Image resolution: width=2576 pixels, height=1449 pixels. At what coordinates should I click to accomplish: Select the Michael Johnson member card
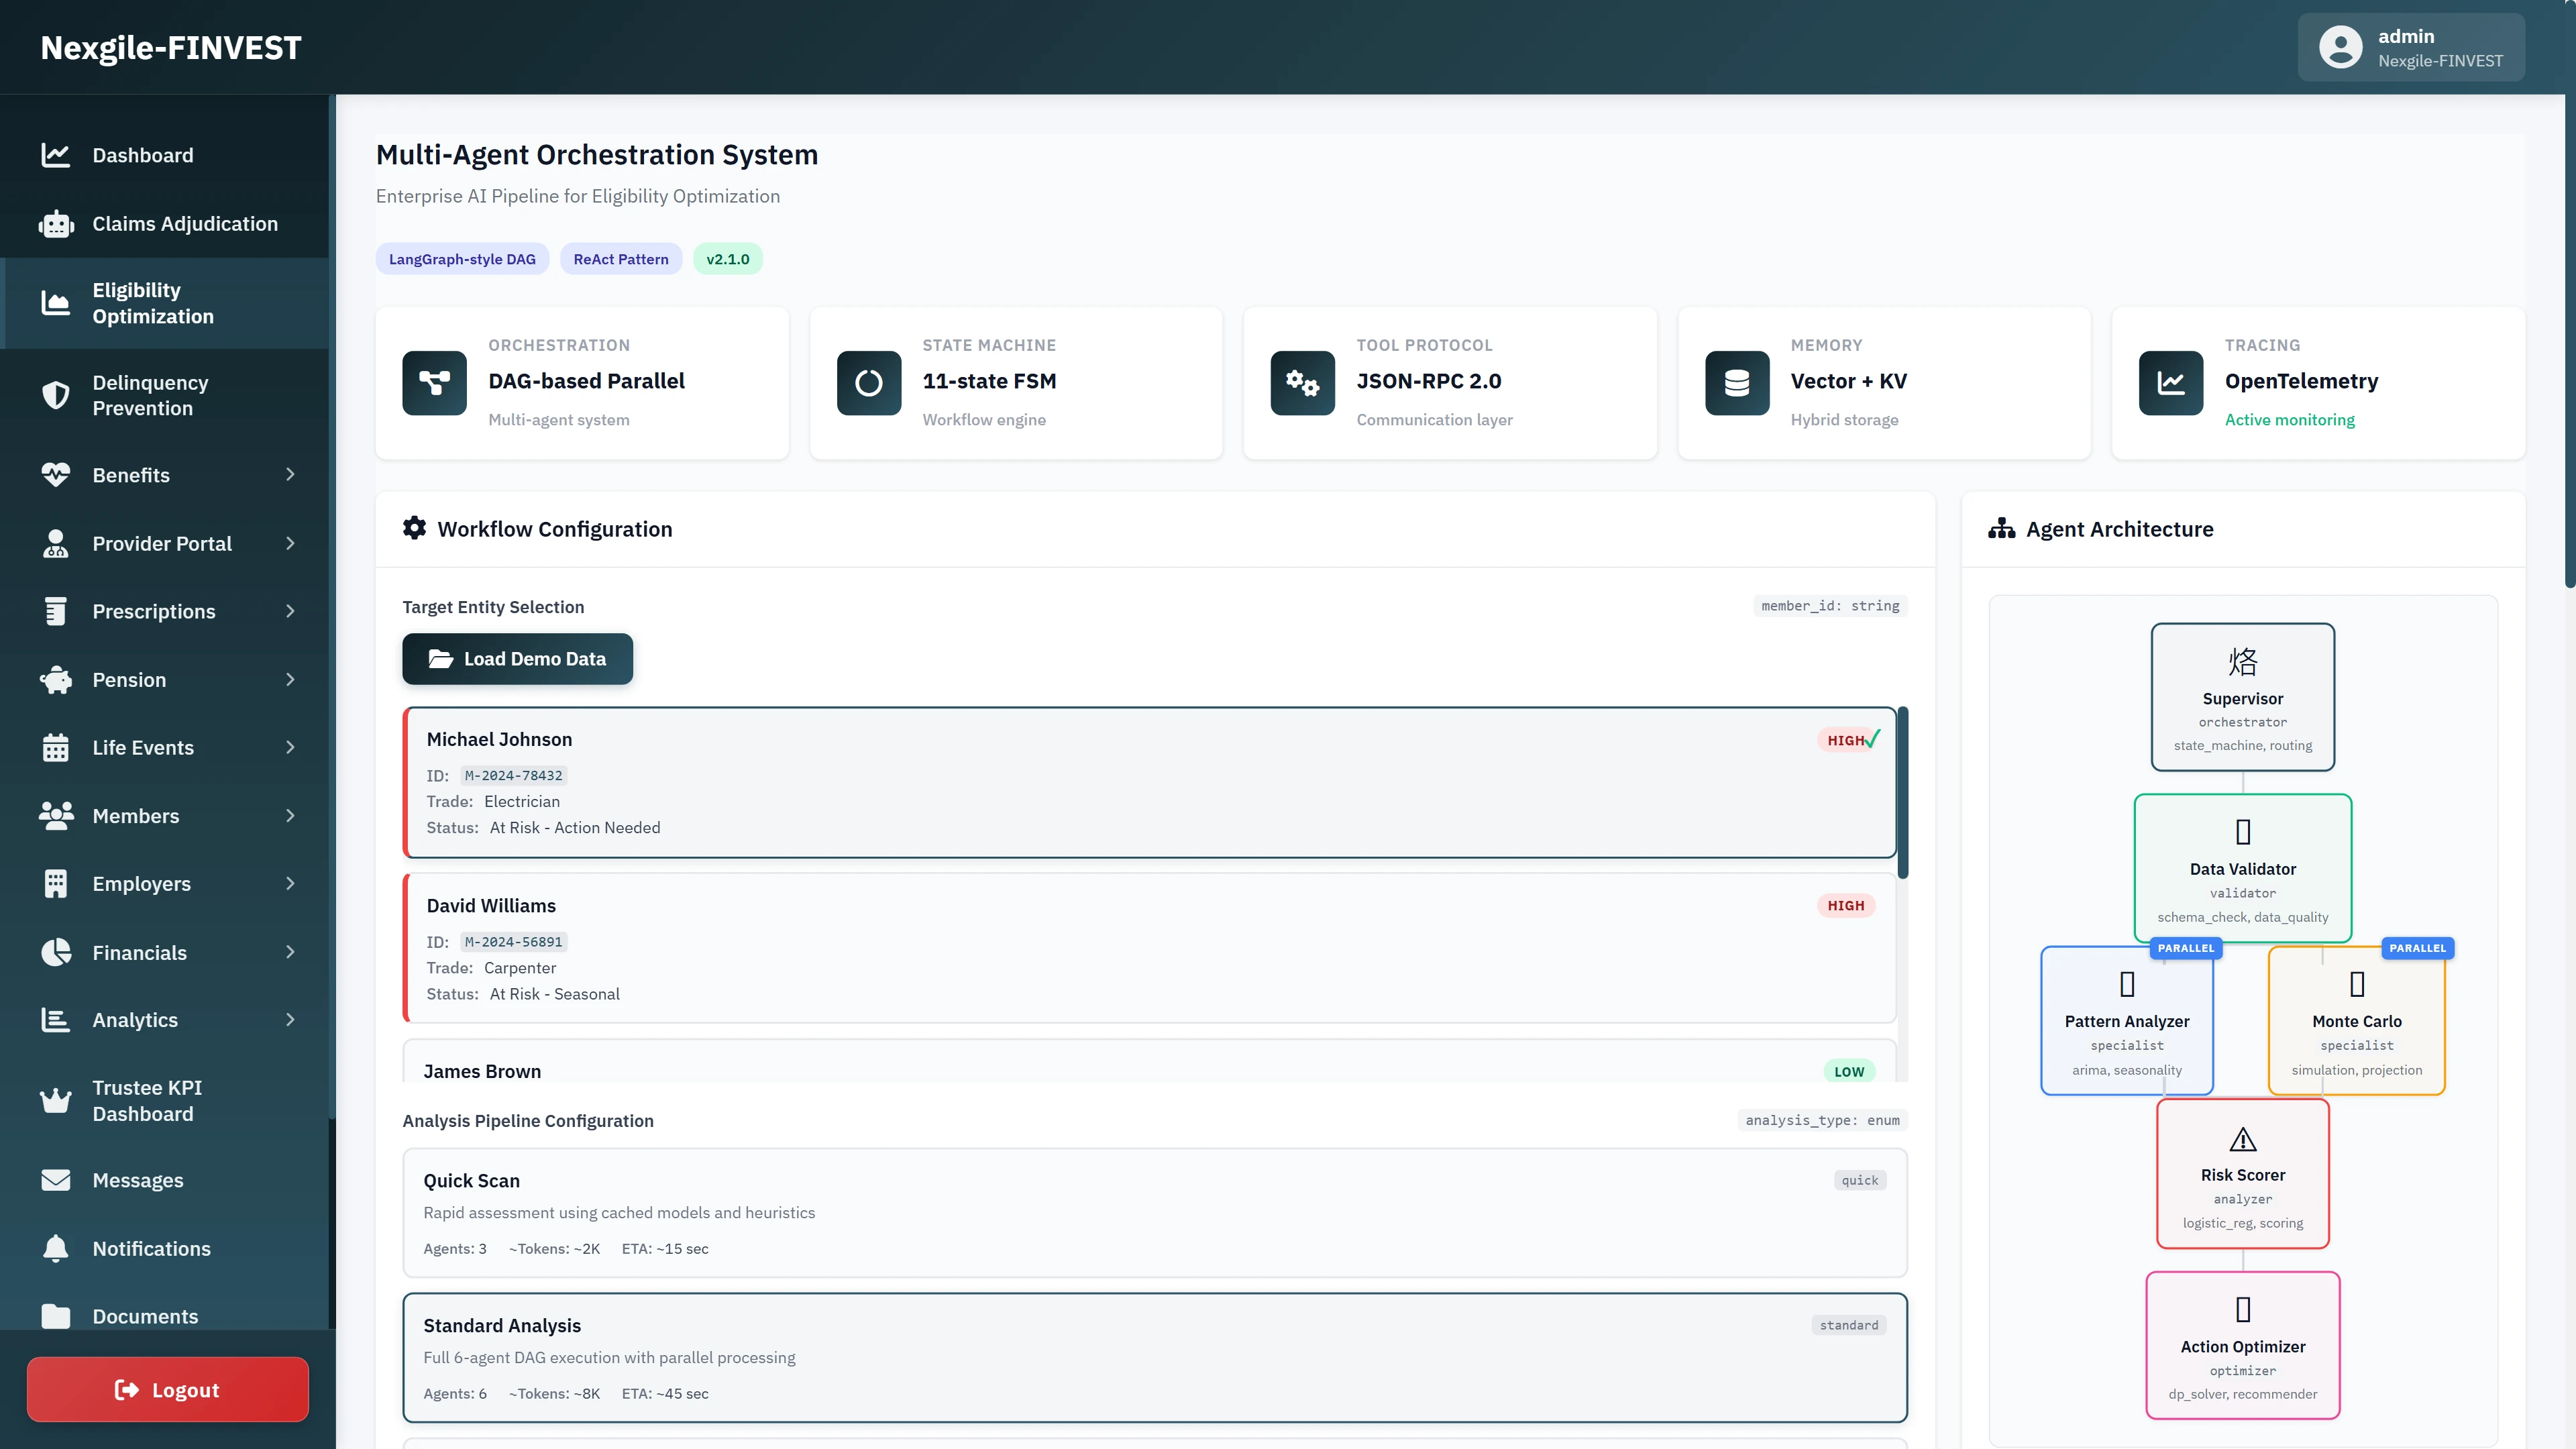pyautogui.click(x=1150, y=782)
